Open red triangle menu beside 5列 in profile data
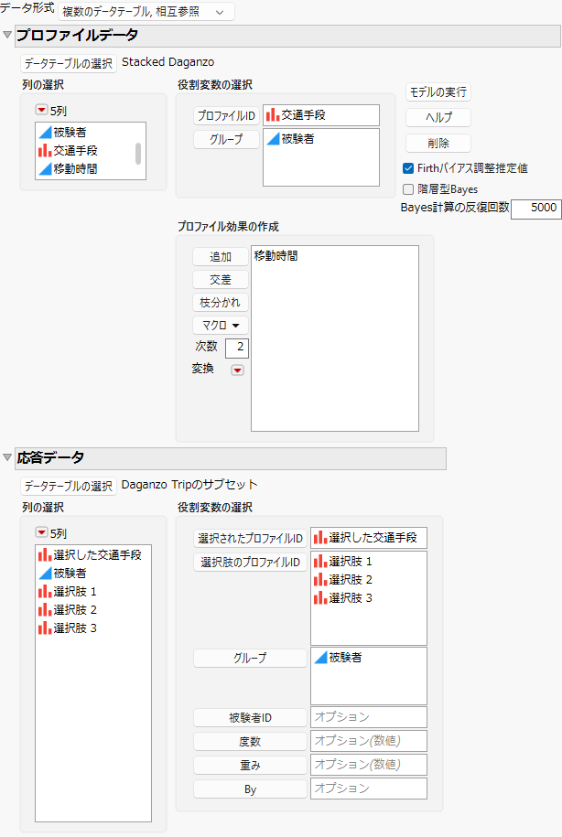Viewport: 562px width, 837px height. 41,110
